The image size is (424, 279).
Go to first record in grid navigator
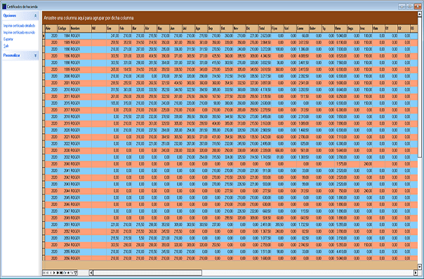click(x=44, y=273)
